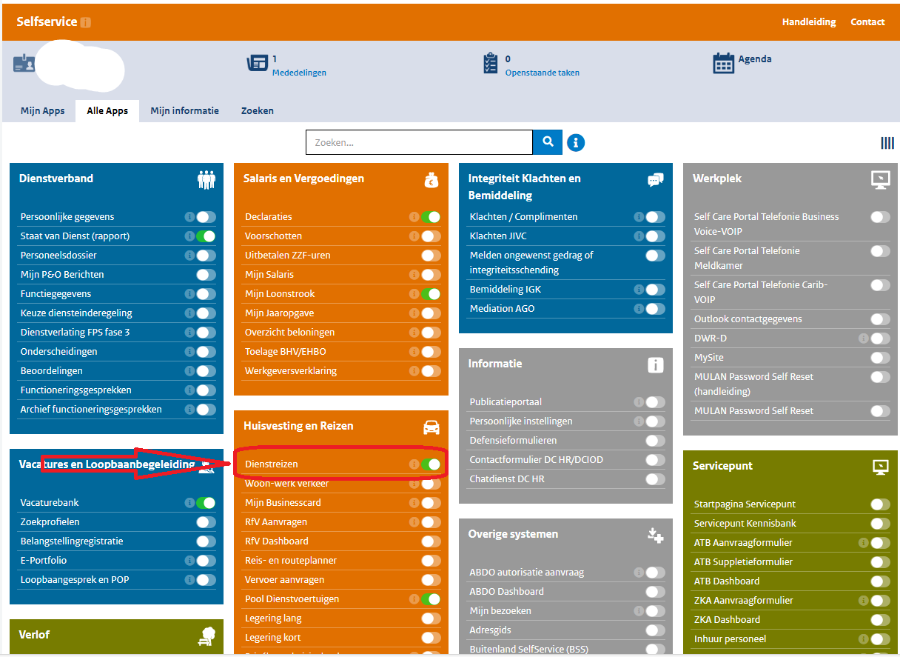This screenshot has height=657, width=900.
Task: Click into the Zoeken search field
Action: coord(419,142)
